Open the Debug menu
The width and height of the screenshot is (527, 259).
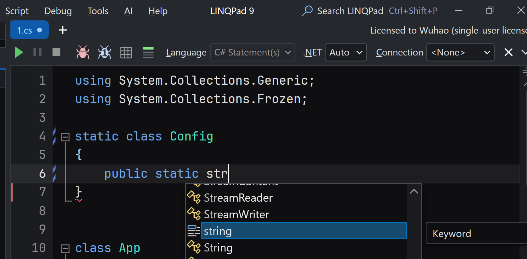click(58, 11)
